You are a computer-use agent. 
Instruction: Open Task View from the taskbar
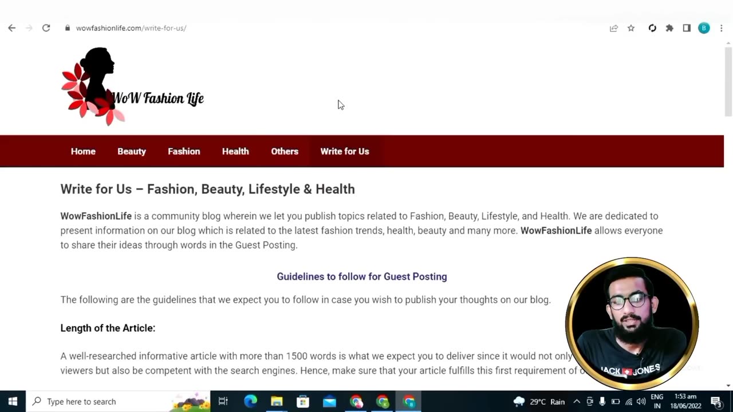(x=223, y=402)
